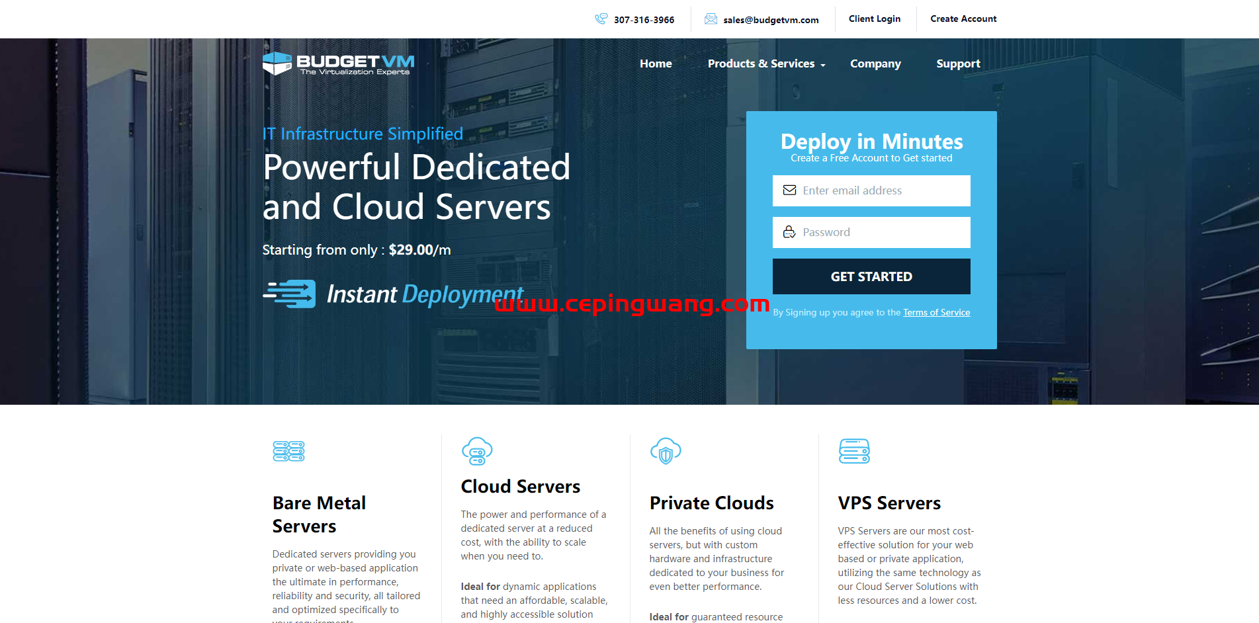Viewport: 1259px width, 623px height.
Task: Click Create Account in top bar
Action: click(963, 19)
